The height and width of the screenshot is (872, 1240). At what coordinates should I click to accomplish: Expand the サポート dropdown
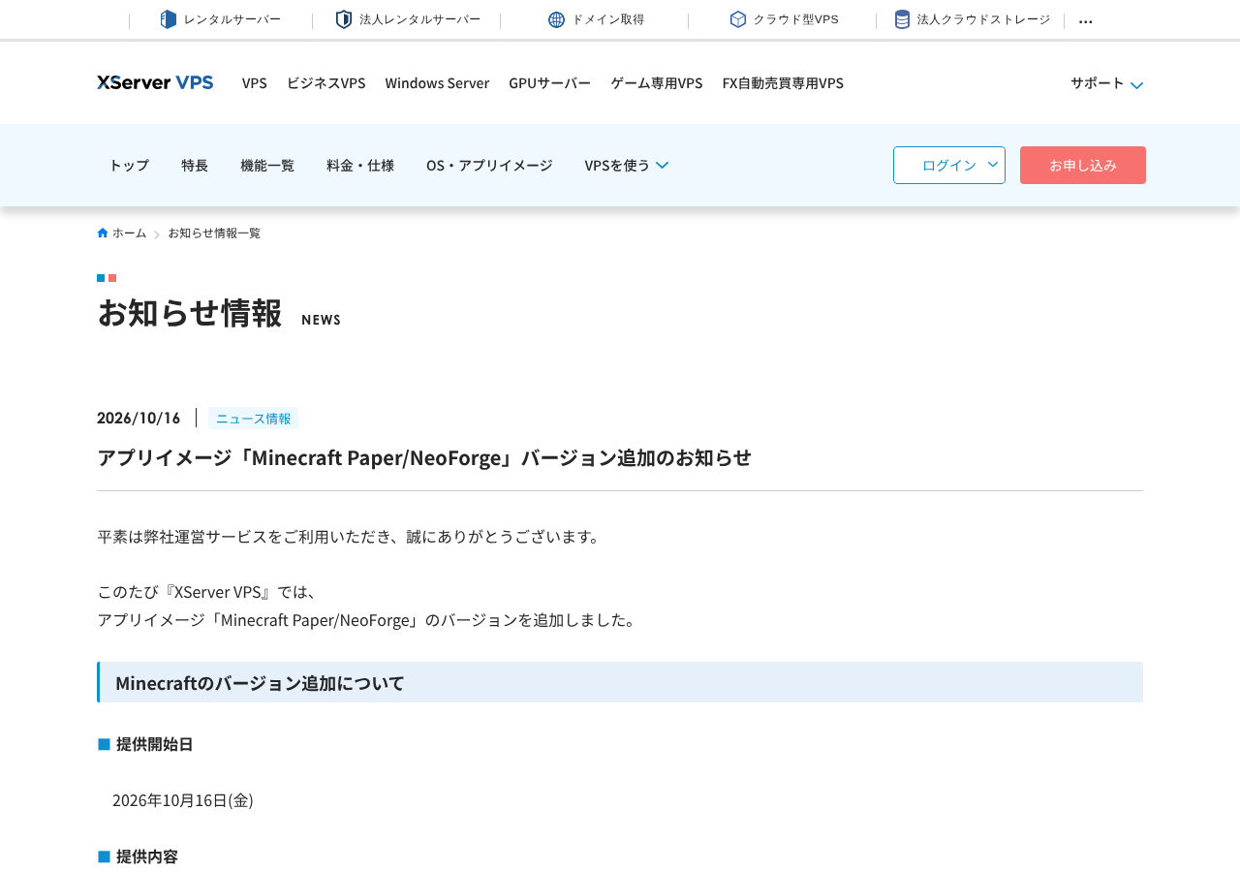1106,83
